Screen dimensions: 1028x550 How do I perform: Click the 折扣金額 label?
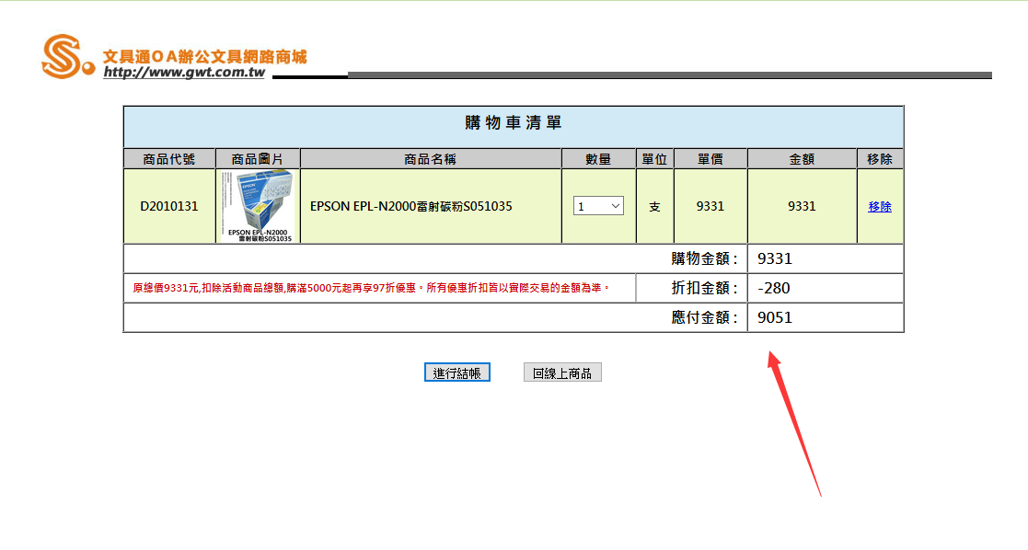(704, 289)
